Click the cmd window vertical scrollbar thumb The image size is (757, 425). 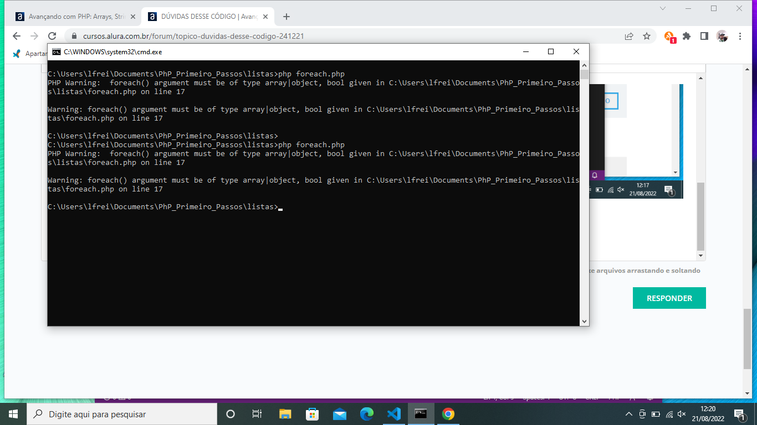click(x=584, y=75)
